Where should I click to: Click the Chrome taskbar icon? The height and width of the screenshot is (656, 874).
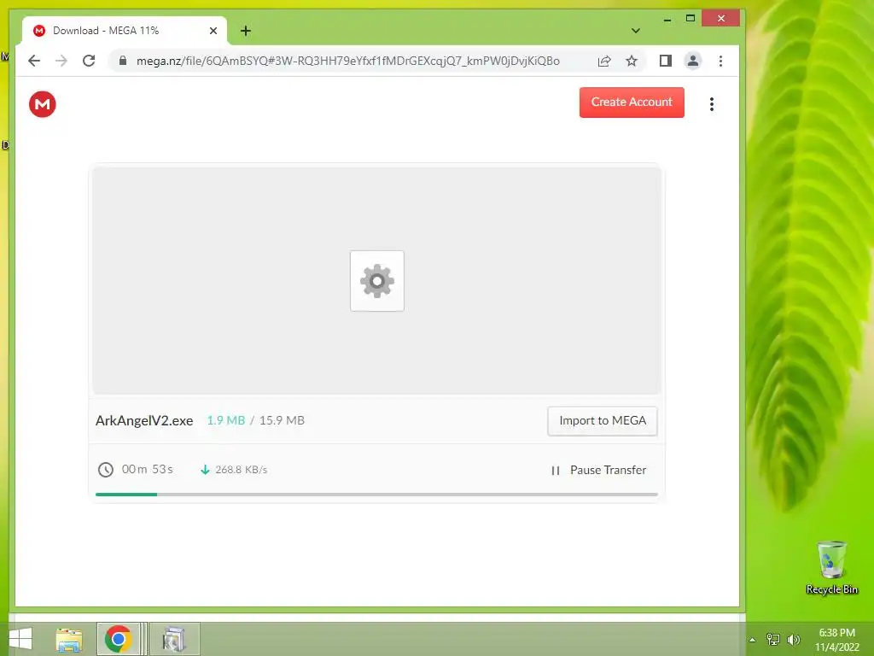point(118,639)
